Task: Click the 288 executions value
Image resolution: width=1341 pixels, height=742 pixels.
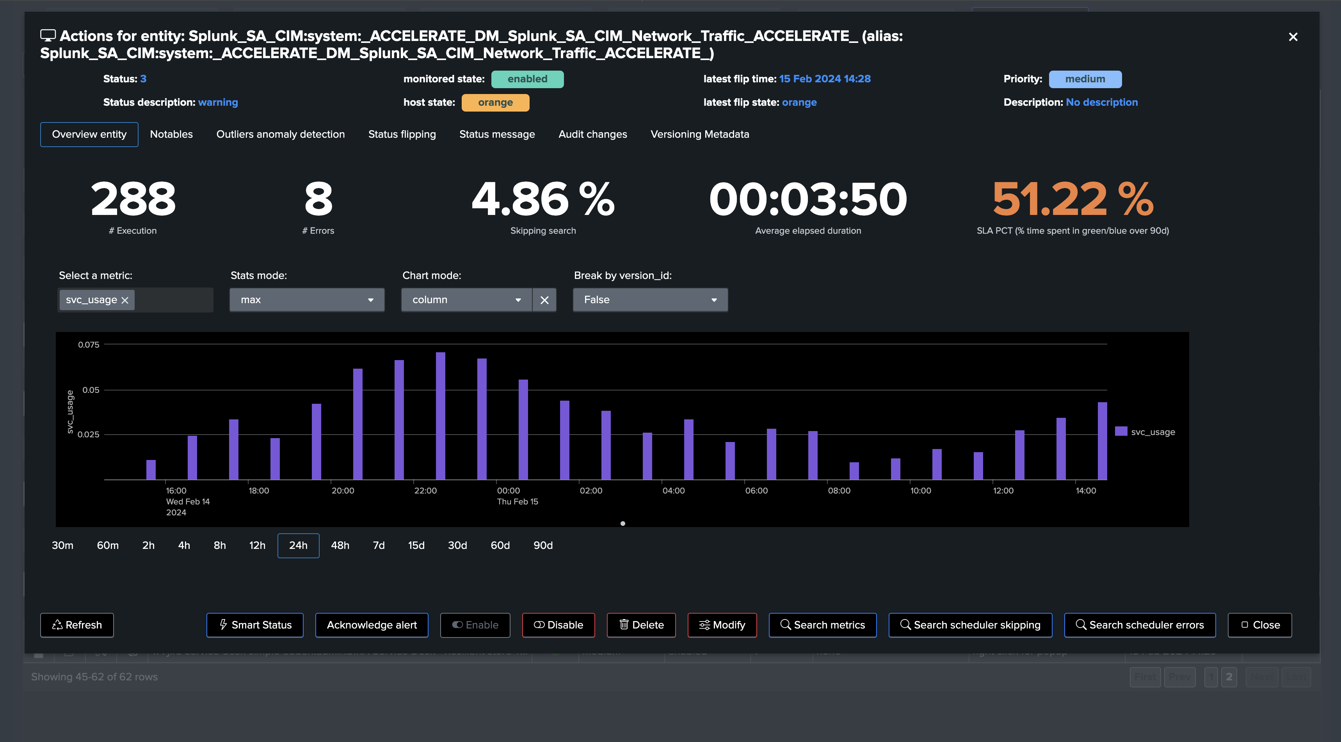Action: [x=133, y=199]
